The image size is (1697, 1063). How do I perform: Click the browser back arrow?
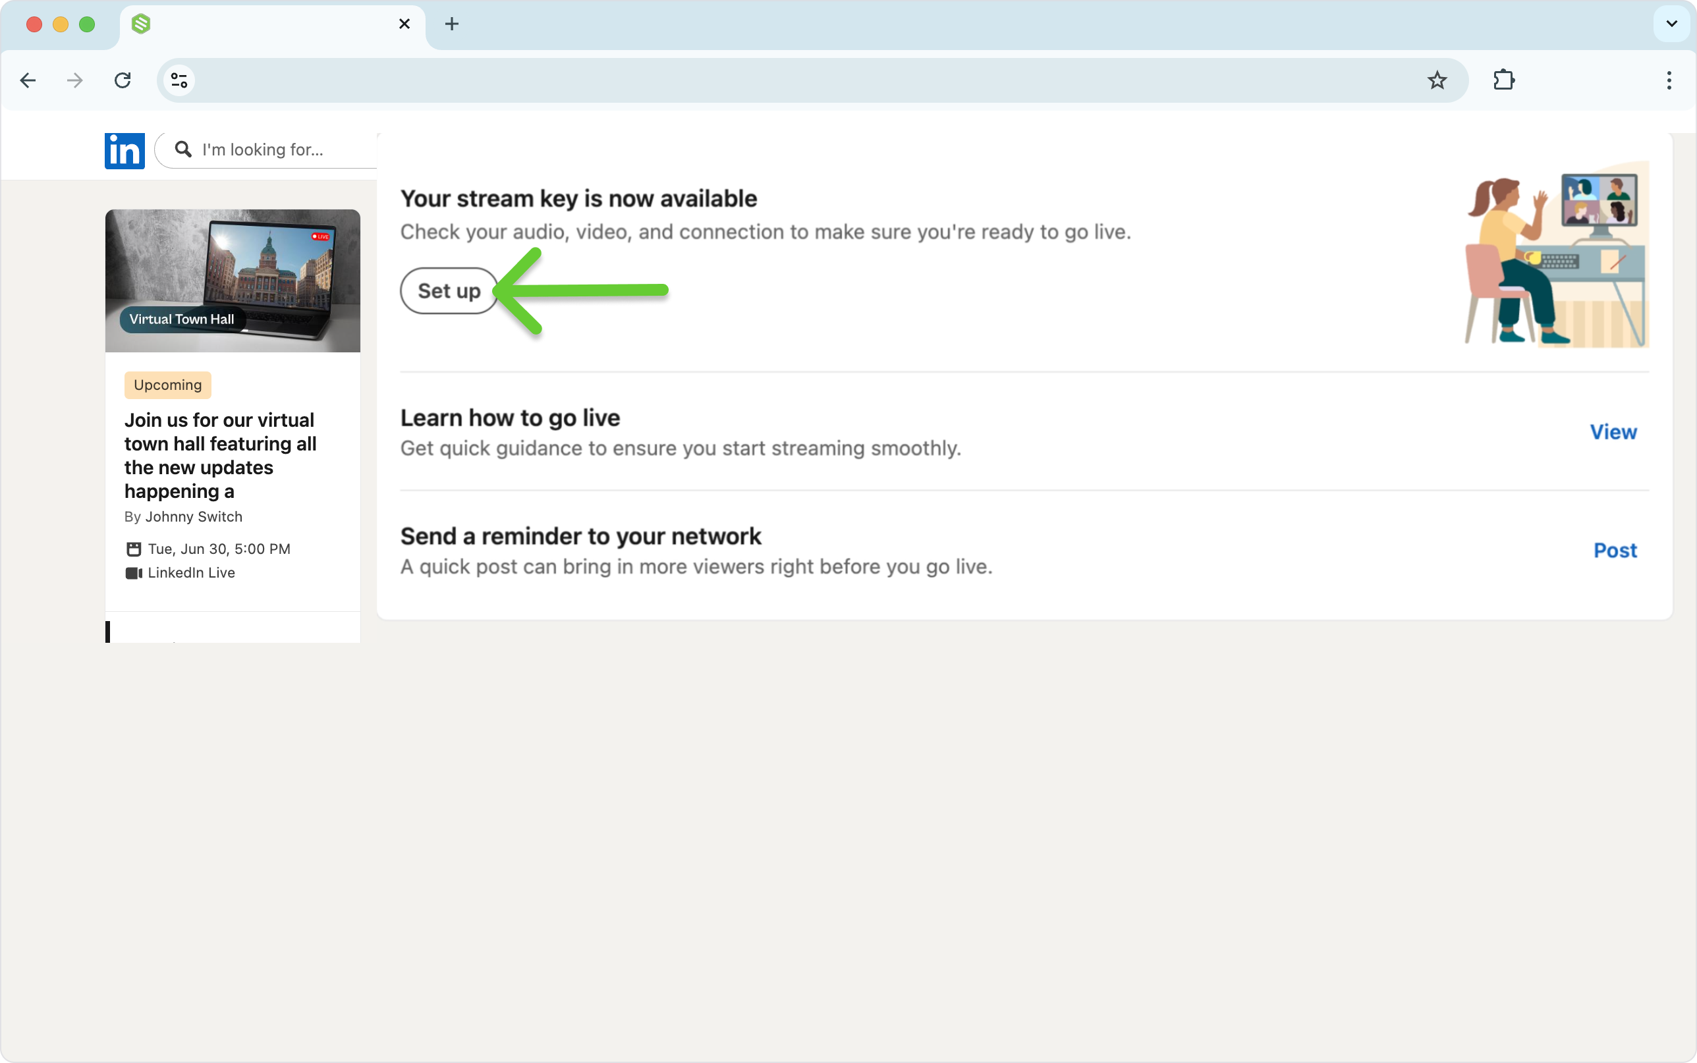pyautogui.click(x=28, y=80)
